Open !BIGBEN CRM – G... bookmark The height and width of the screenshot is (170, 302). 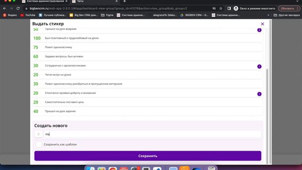click(194, 15)
